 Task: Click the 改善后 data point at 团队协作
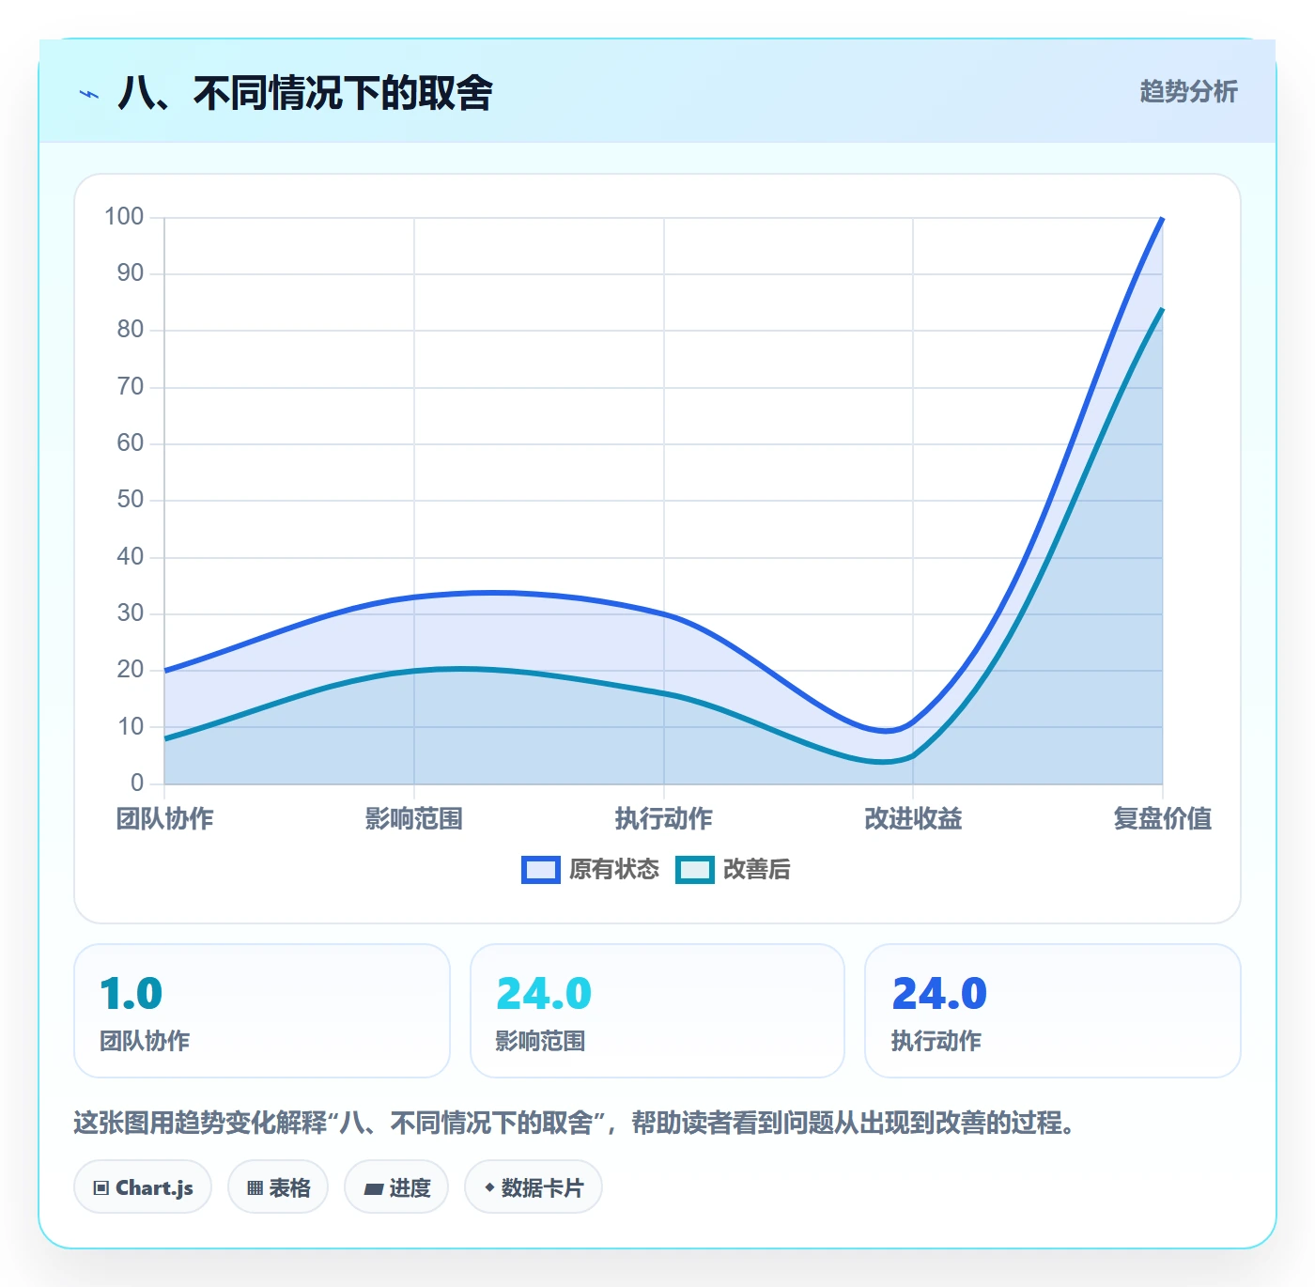165,738
